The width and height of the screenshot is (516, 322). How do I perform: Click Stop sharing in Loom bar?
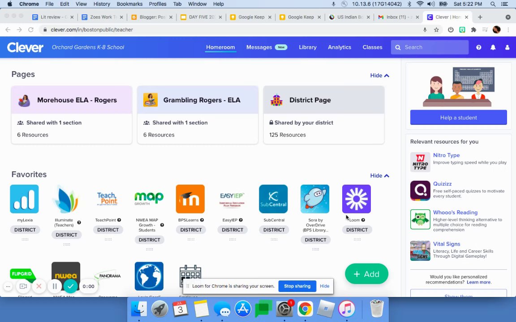coord(297,286)
